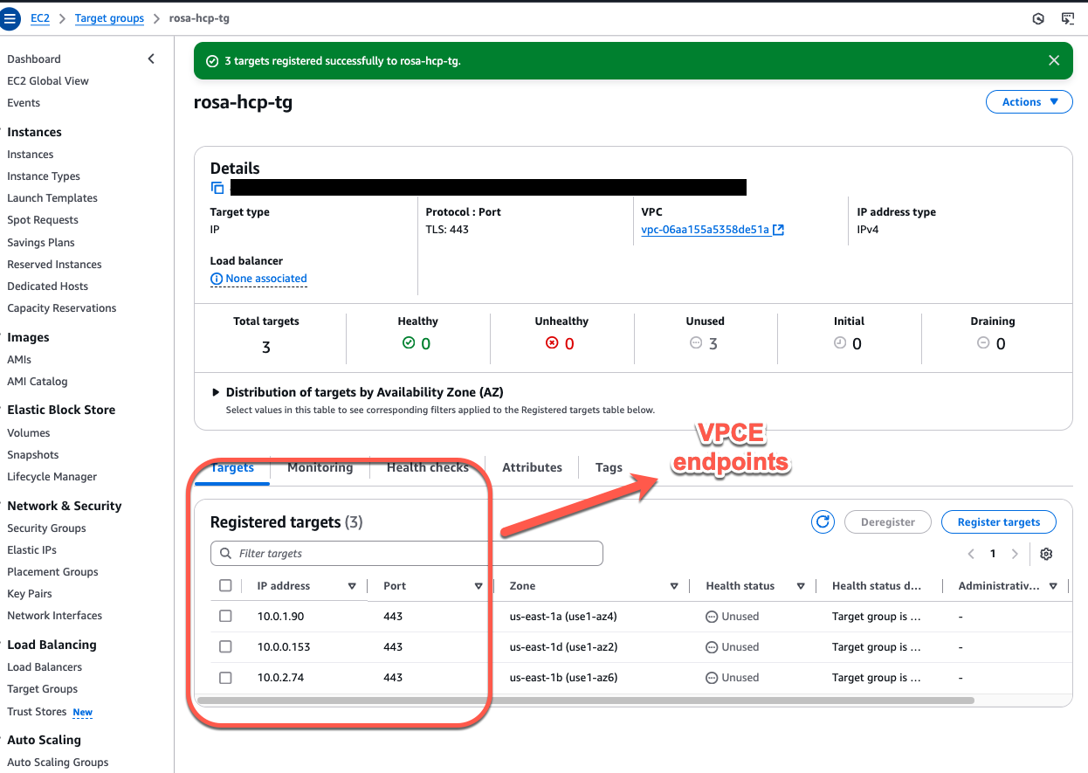Expand Distribution of targets by Availability Zone
The width and height of the screenshot is (1088, 773).
click(217, 392)
